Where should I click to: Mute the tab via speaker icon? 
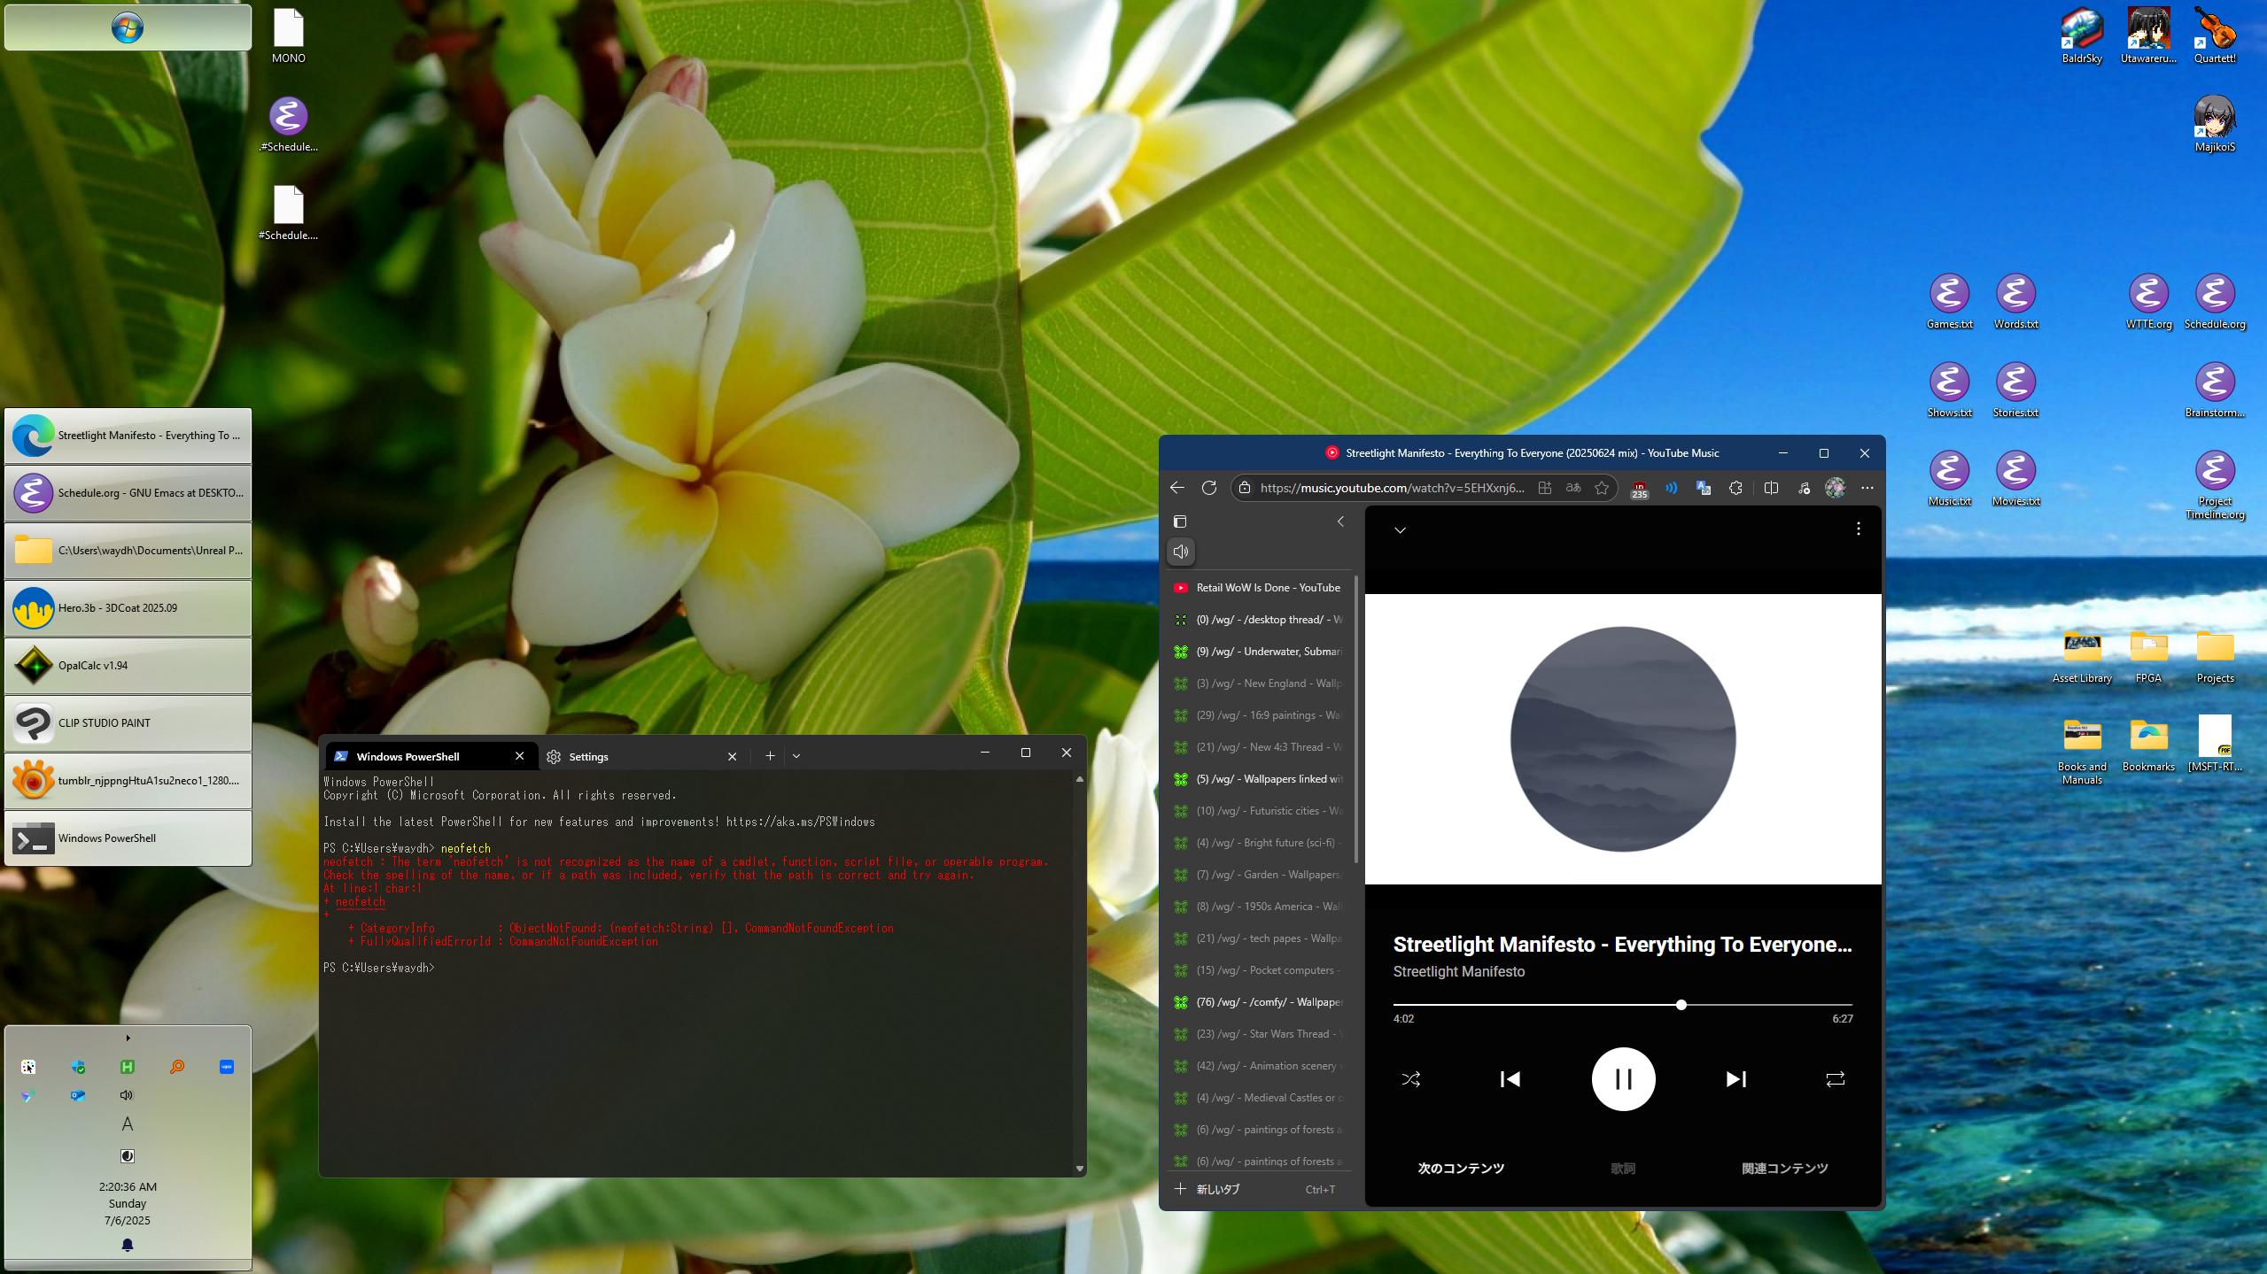[1180, 552]
